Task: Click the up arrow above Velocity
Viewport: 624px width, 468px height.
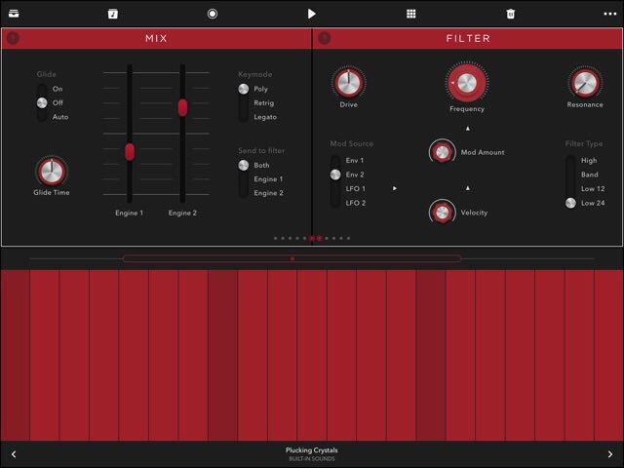Action: [x=468, y=187]
